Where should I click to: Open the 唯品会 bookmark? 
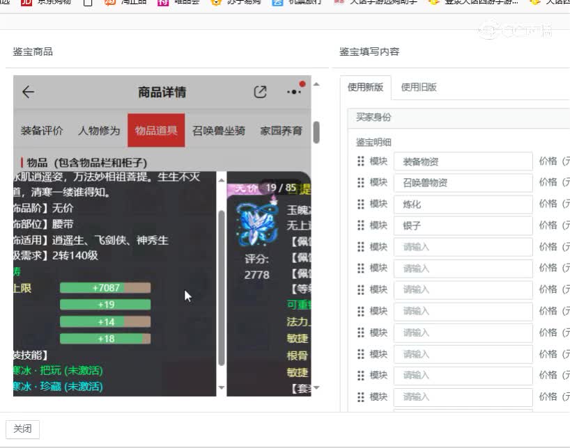pyautogui.click(x=178, y=2)
